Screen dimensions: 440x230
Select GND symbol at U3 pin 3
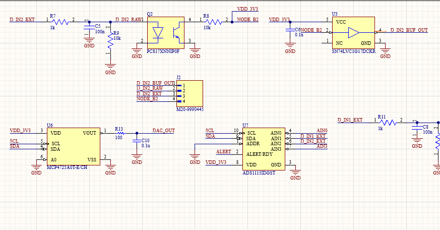tap(385, 53)
